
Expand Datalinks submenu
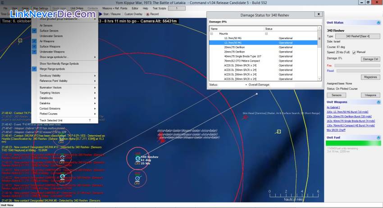[65, 103]
